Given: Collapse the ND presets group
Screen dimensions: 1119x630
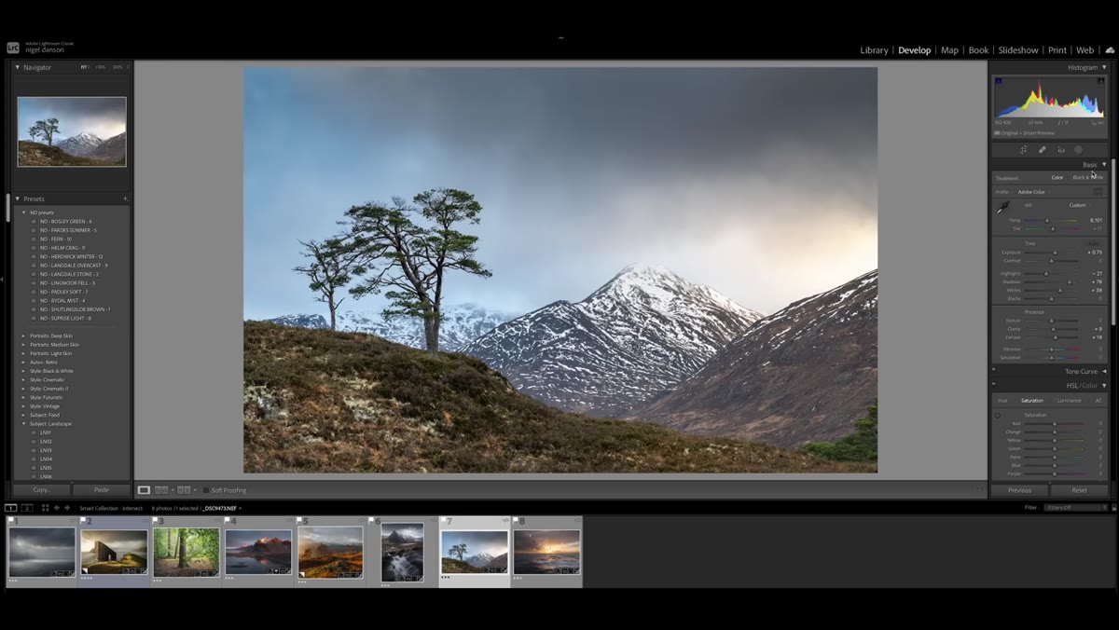Looking at the screenshot, I should [x=24, y=212].
